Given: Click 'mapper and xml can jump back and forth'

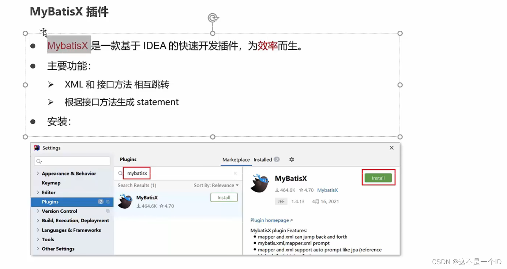Looking at the screenshot, I should tap(303, 237).
